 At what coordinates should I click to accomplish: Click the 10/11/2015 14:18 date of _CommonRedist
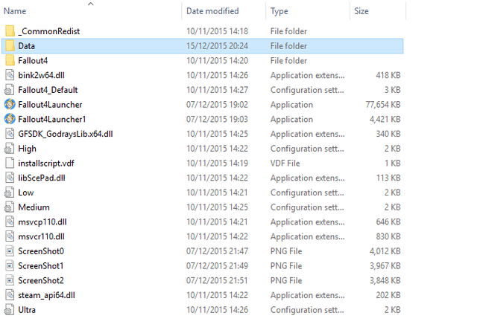[217, 31]
